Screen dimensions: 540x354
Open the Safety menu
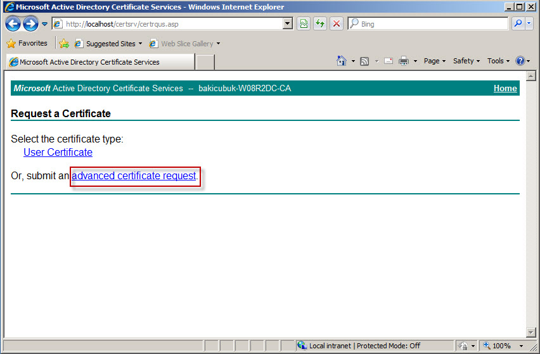coord(466,61)
